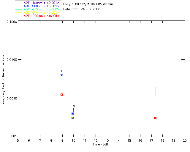This screenshot has height=152, width=190.
Task: Click the 0.0001 y-axis label
Action: [12, 136]
